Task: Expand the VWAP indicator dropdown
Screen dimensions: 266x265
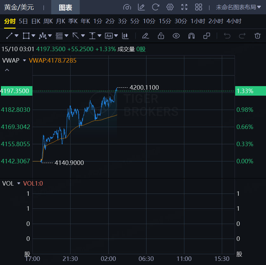Action: click(24, 60)
